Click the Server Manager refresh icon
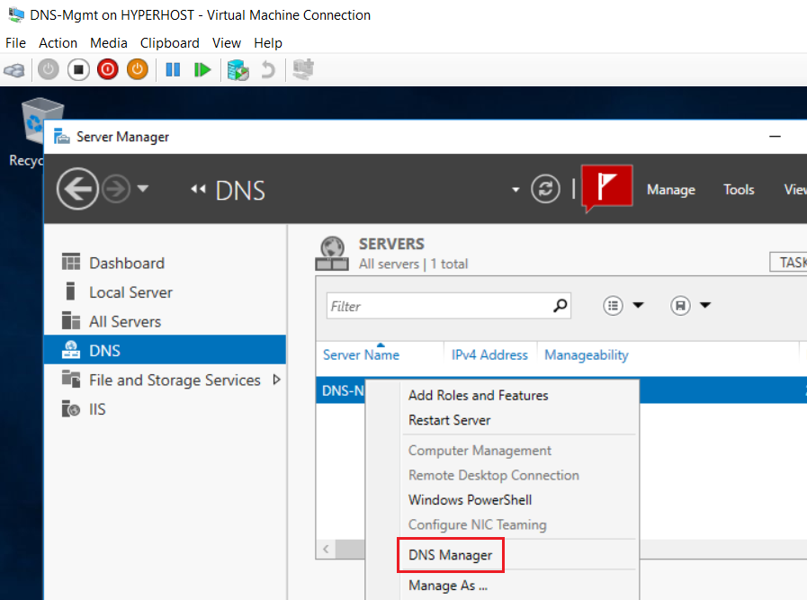 coord(545,189)
